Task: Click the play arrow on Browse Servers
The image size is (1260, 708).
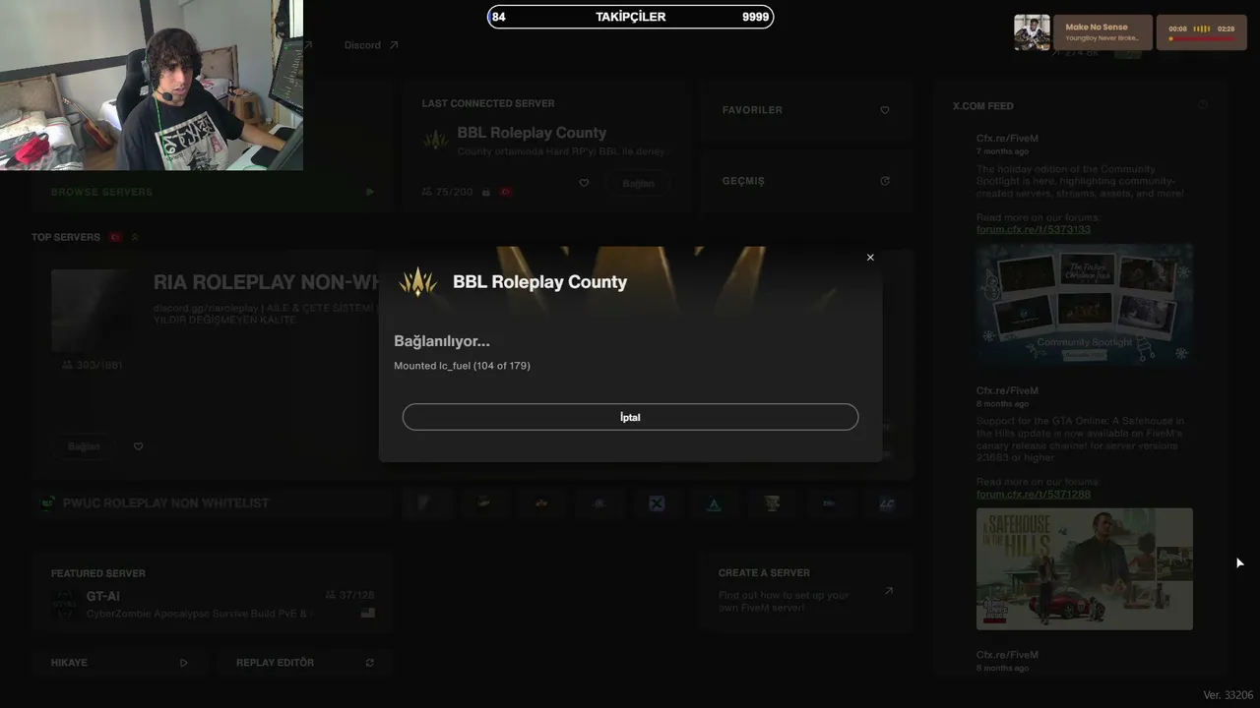Action: click(370, 192)
